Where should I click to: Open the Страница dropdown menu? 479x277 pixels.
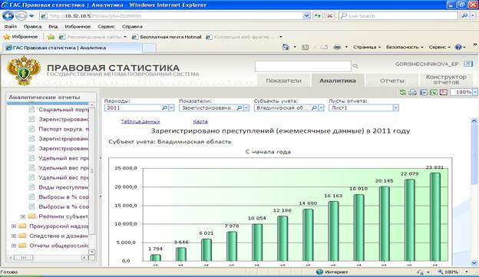pos(367,47)
